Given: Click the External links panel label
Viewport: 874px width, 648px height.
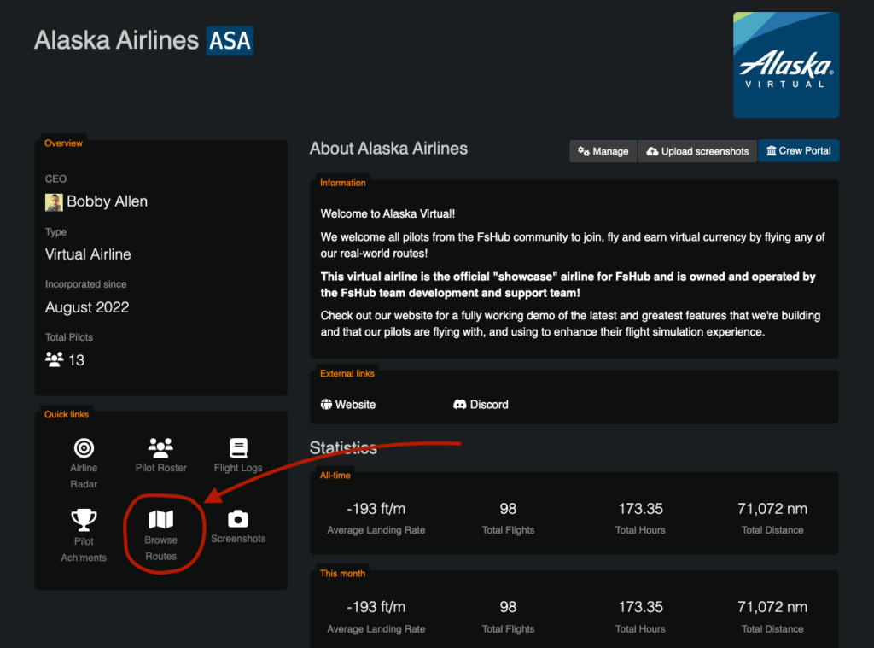Looking at the screenshot, I should coord(347,374).
